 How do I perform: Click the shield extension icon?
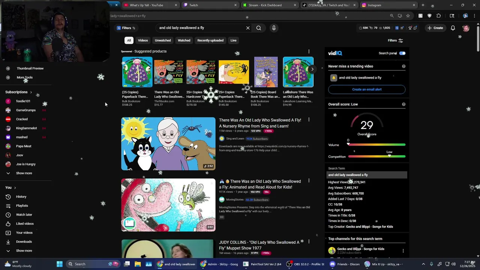point(430,16)
